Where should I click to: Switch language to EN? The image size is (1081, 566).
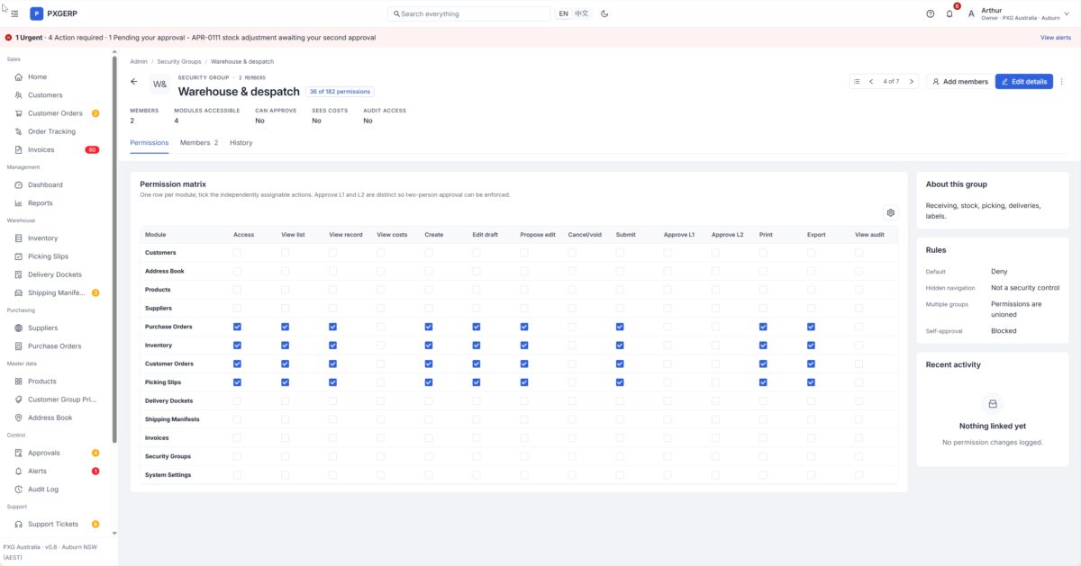[x=563, y=13]
